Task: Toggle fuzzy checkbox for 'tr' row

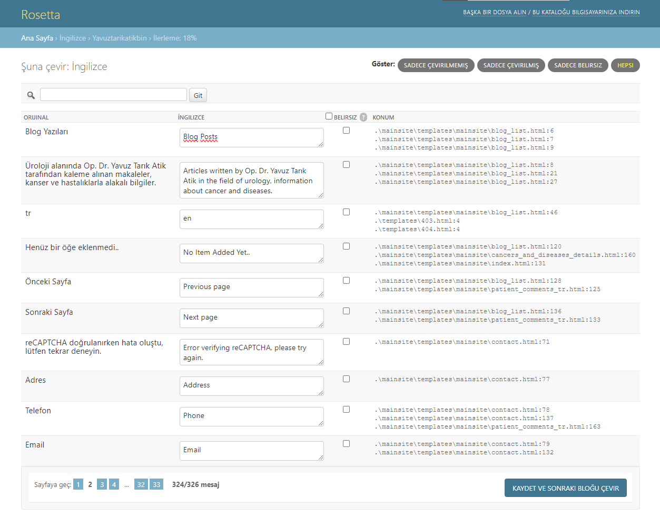Action: coord(346,212)
